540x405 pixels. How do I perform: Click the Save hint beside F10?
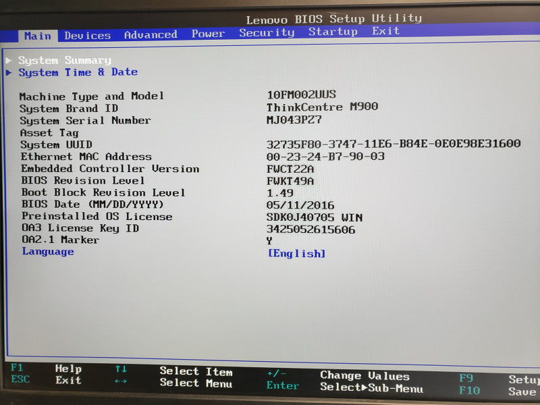pyautogui.click(x=522, y=392)
